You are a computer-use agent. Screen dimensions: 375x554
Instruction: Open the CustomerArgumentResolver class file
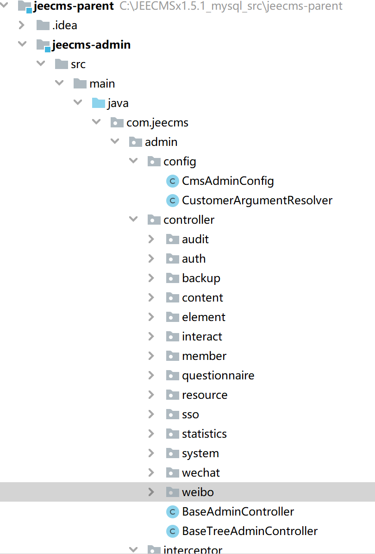(257, 201)
